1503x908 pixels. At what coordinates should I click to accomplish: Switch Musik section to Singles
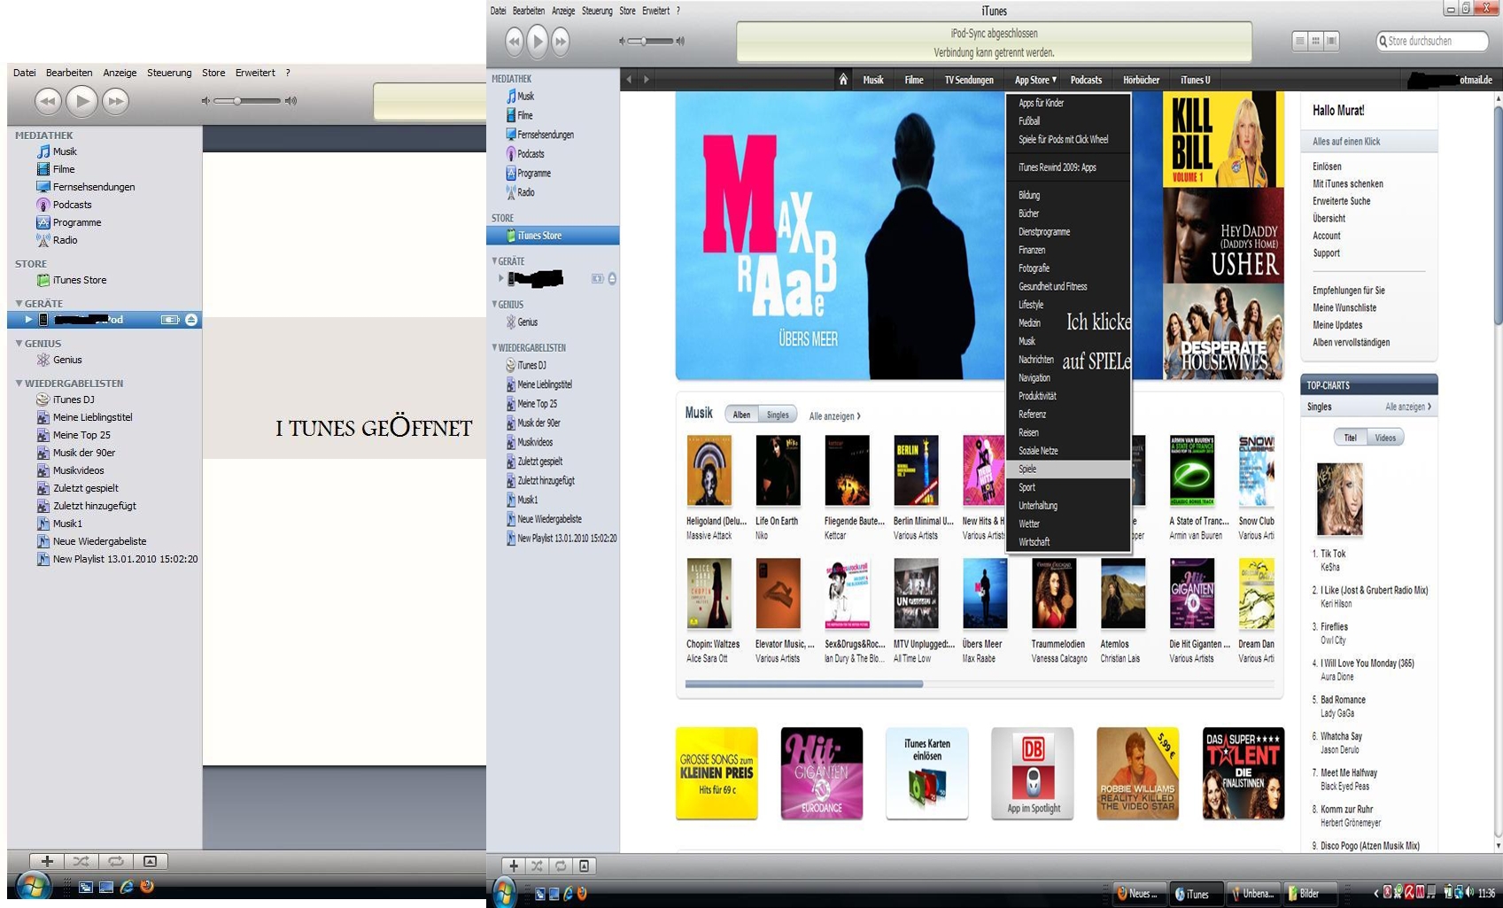(x=778, y=415)
